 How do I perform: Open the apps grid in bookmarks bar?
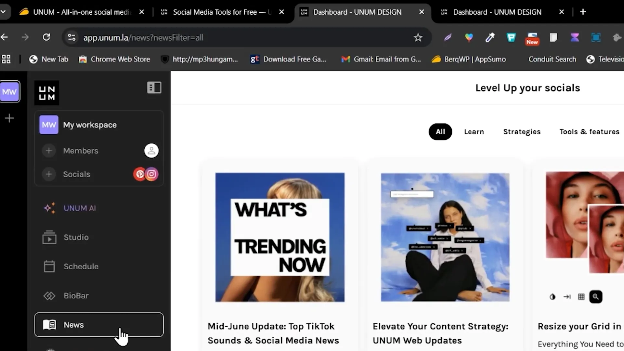click(6, 59)
